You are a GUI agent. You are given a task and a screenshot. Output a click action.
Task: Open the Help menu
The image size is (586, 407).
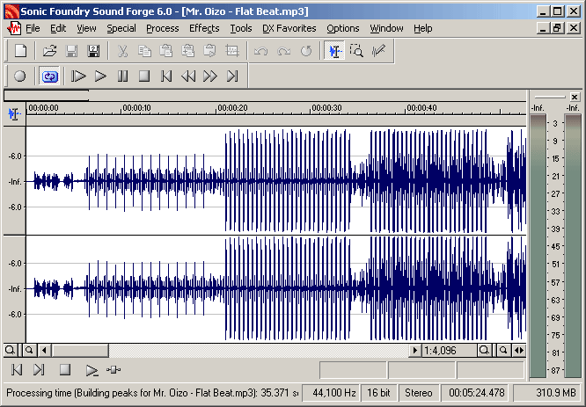click(422, 28)
